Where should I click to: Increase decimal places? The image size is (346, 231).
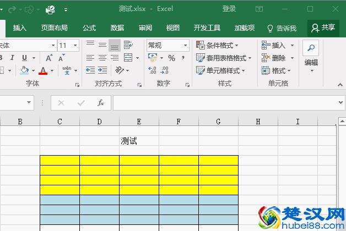[x=153, y=70]
